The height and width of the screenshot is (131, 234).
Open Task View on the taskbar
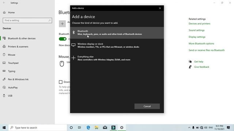point(79,128)
